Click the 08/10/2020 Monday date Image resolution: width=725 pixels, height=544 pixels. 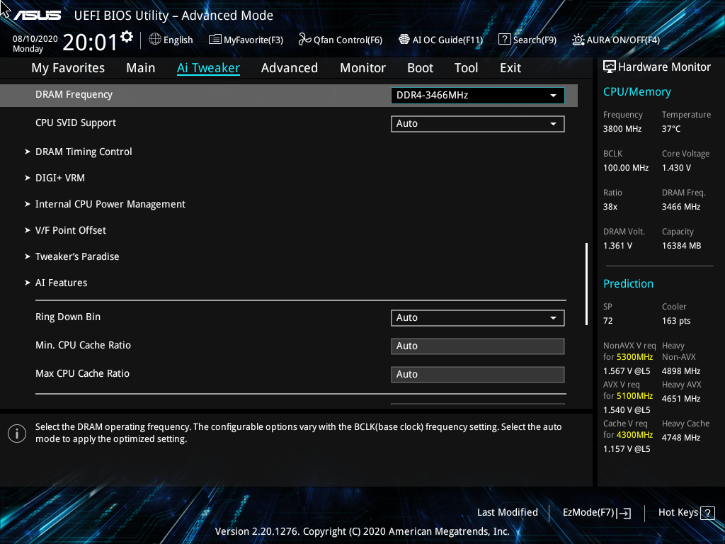(x=35, y=43)
